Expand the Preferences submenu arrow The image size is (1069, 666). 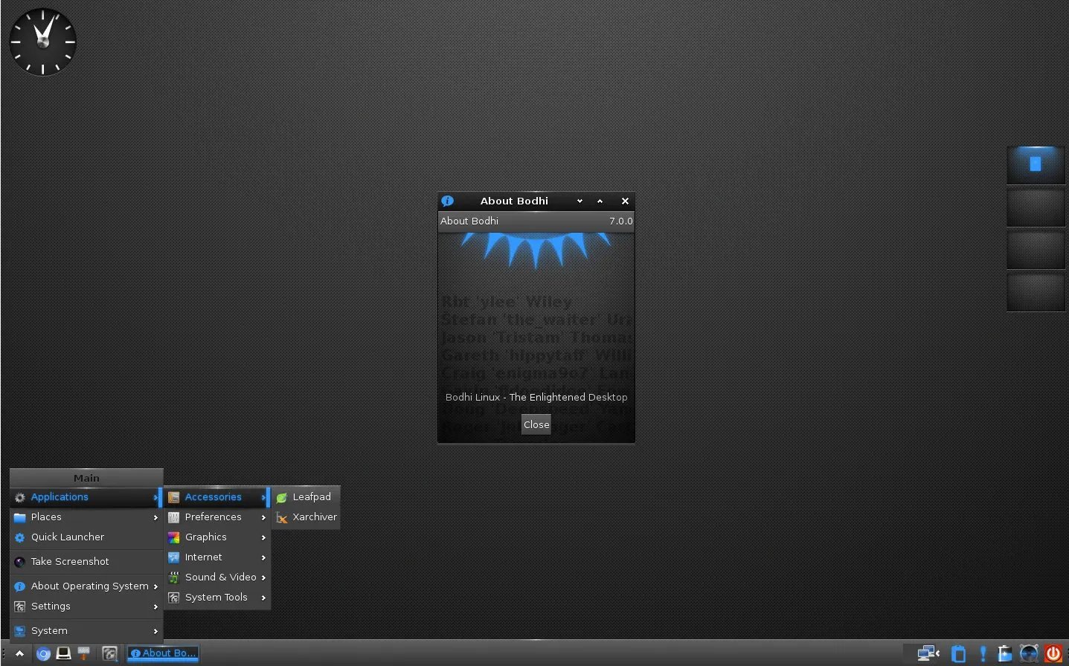point(263,517)
